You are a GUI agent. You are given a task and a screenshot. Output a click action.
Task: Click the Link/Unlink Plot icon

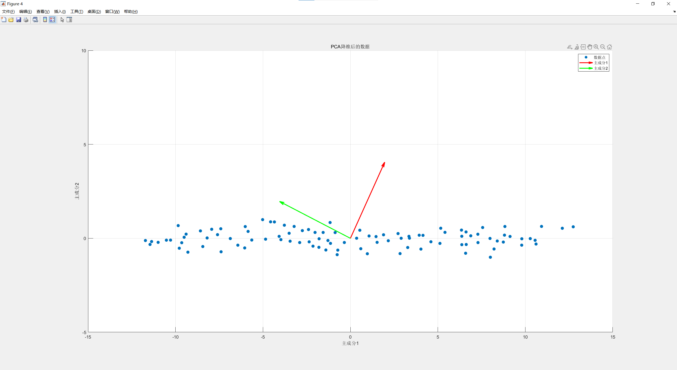point(35,20)
